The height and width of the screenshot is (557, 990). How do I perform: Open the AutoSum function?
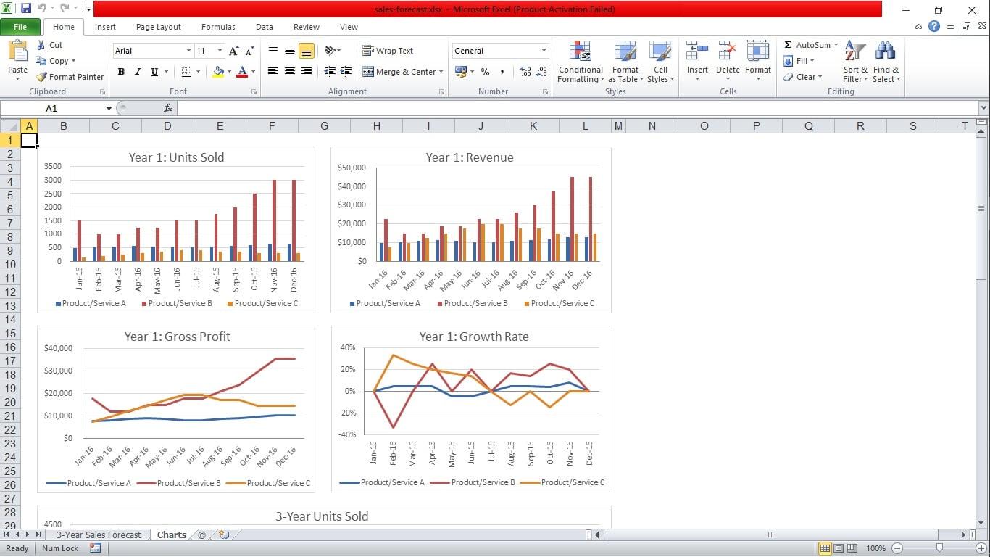tap(807, 44)
